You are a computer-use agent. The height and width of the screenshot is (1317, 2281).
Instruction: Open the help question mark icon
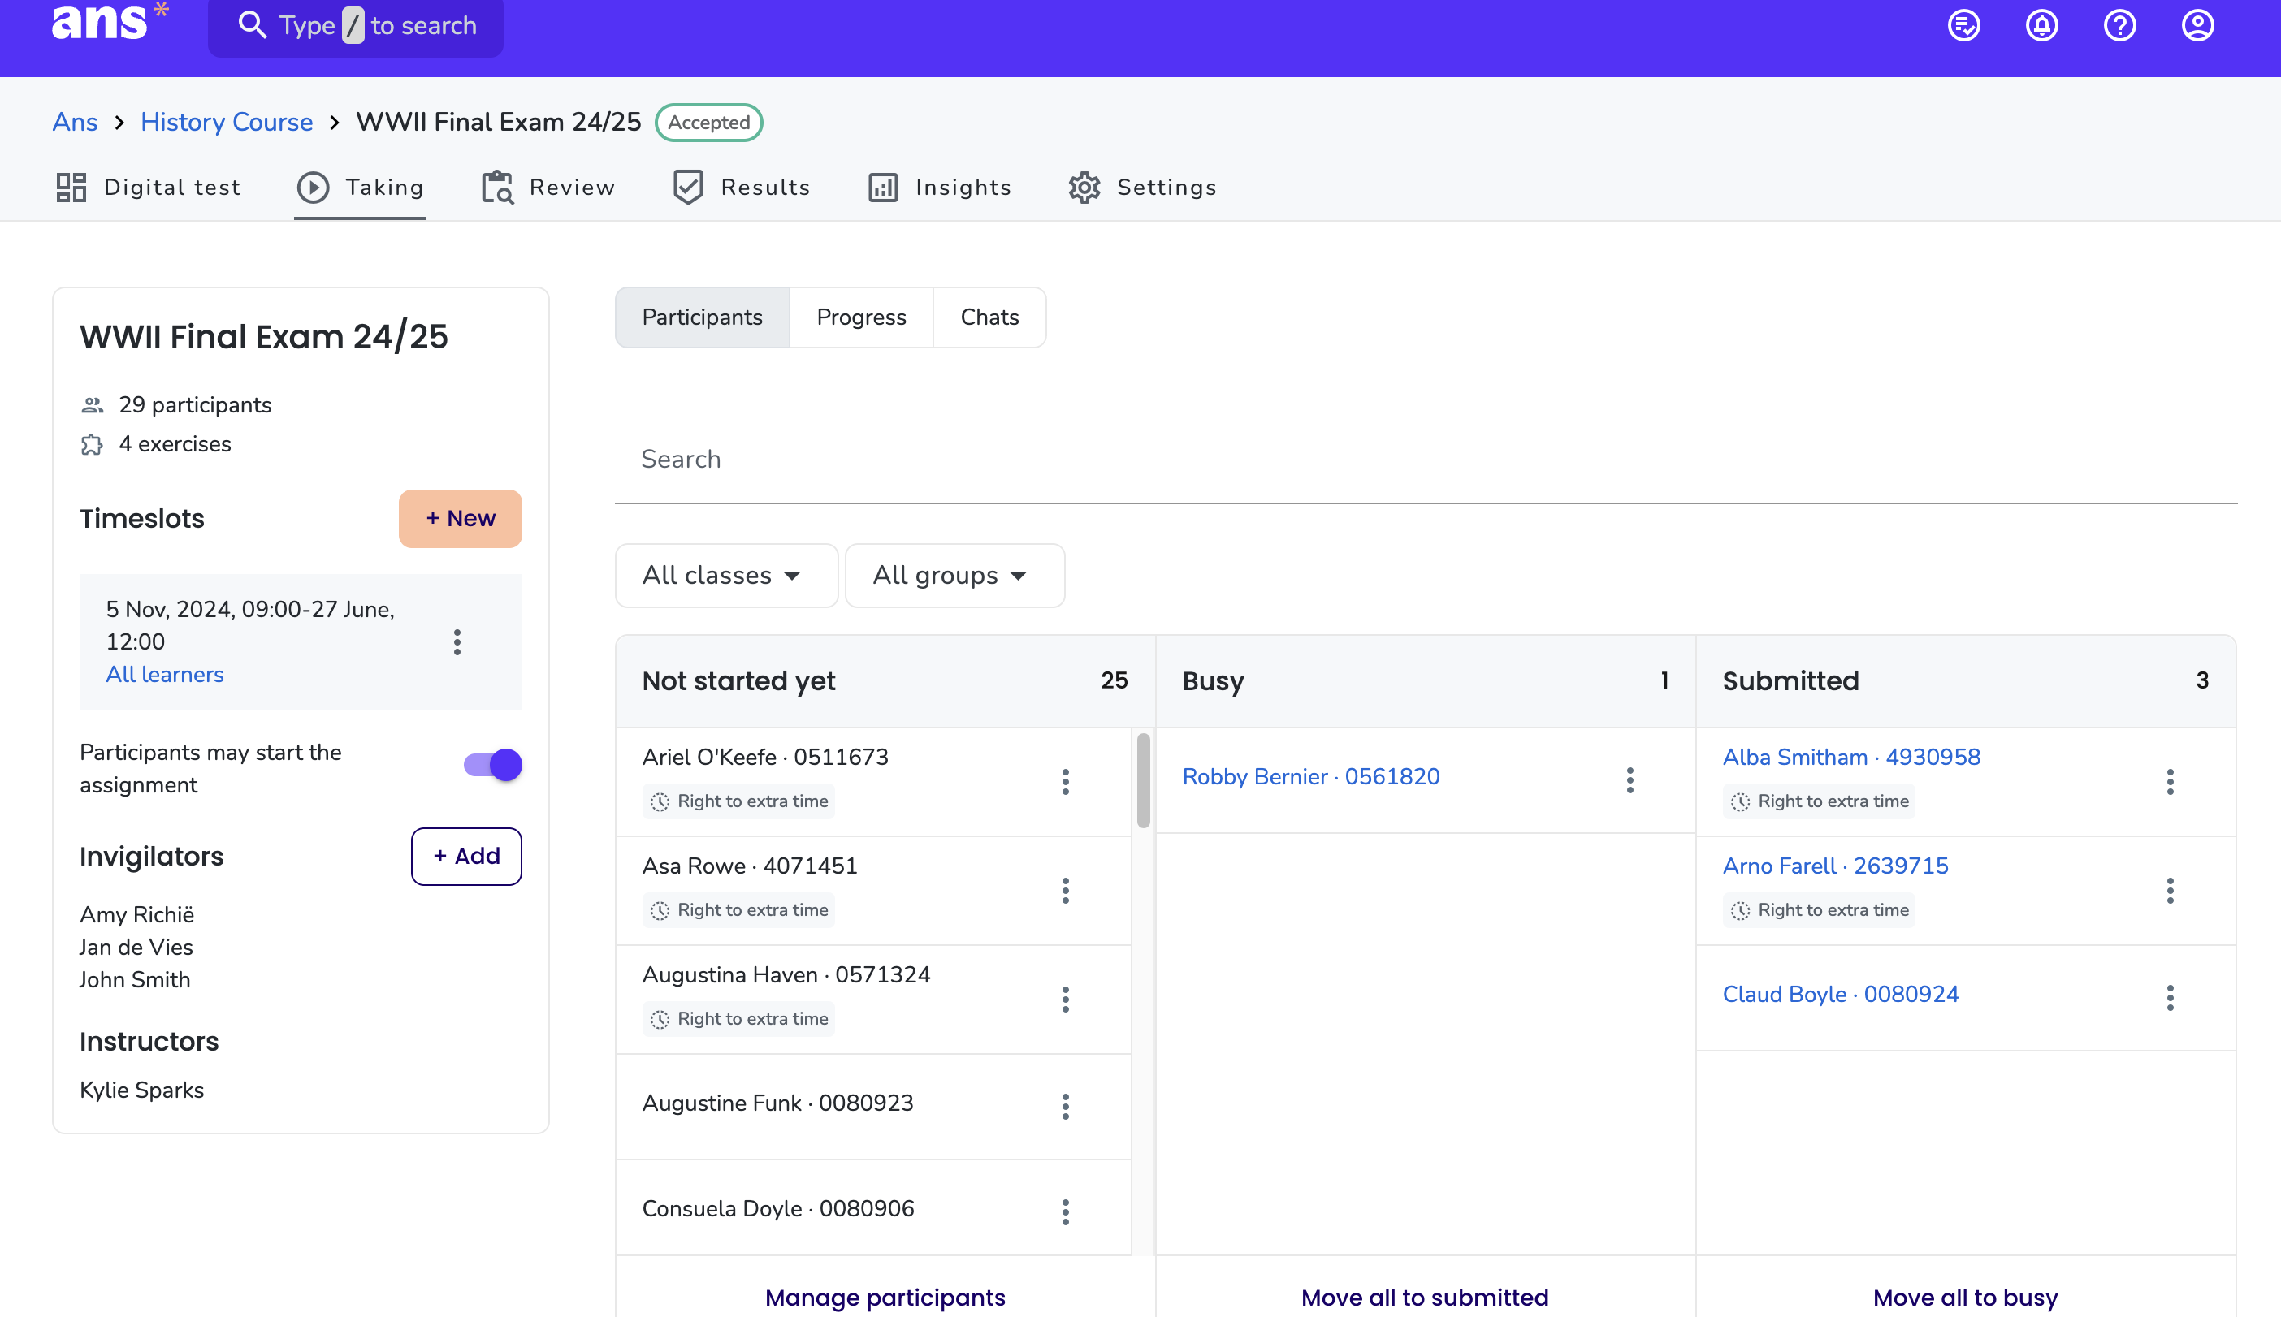[x=2119, y=25]
